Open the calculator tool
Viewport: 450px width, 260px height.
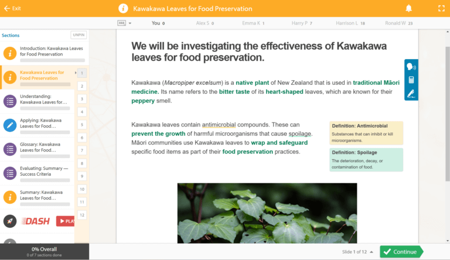pyautogui.click(x=411, y=80)
